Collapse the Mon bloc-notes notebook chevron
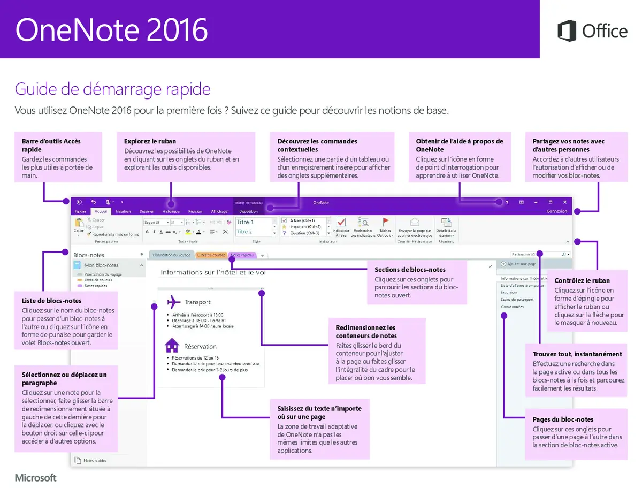This screenshot has height=496, width=642. 142,265
